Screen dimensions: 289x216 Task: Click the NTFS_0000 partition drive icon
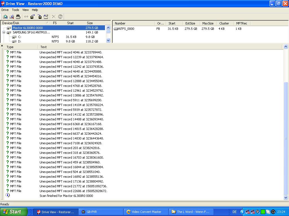pos(116,29)
